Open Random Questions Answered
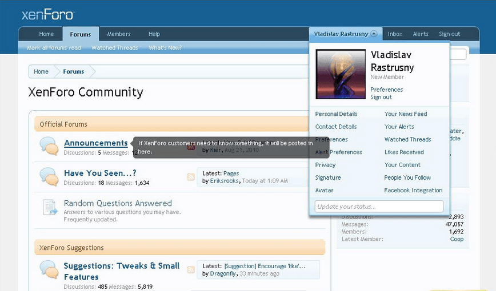 (118, 203)
